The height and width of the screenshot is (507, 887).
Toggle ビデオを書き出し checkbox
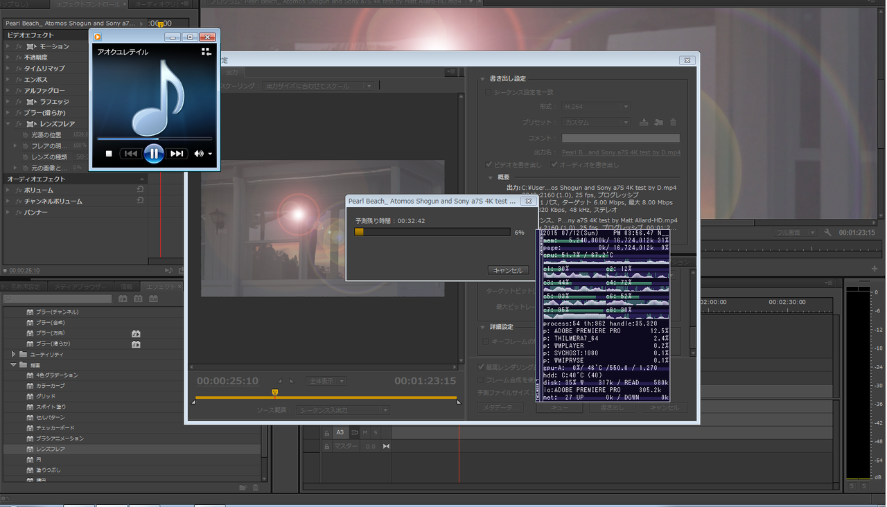490,165
